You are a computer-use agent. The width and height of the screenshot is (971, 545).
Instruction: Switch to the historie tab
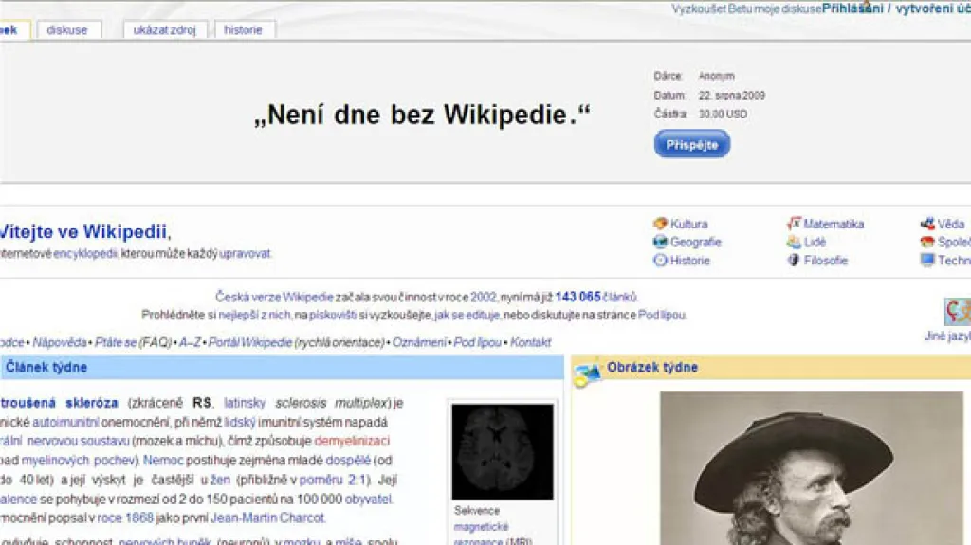(x=244, y=29)
